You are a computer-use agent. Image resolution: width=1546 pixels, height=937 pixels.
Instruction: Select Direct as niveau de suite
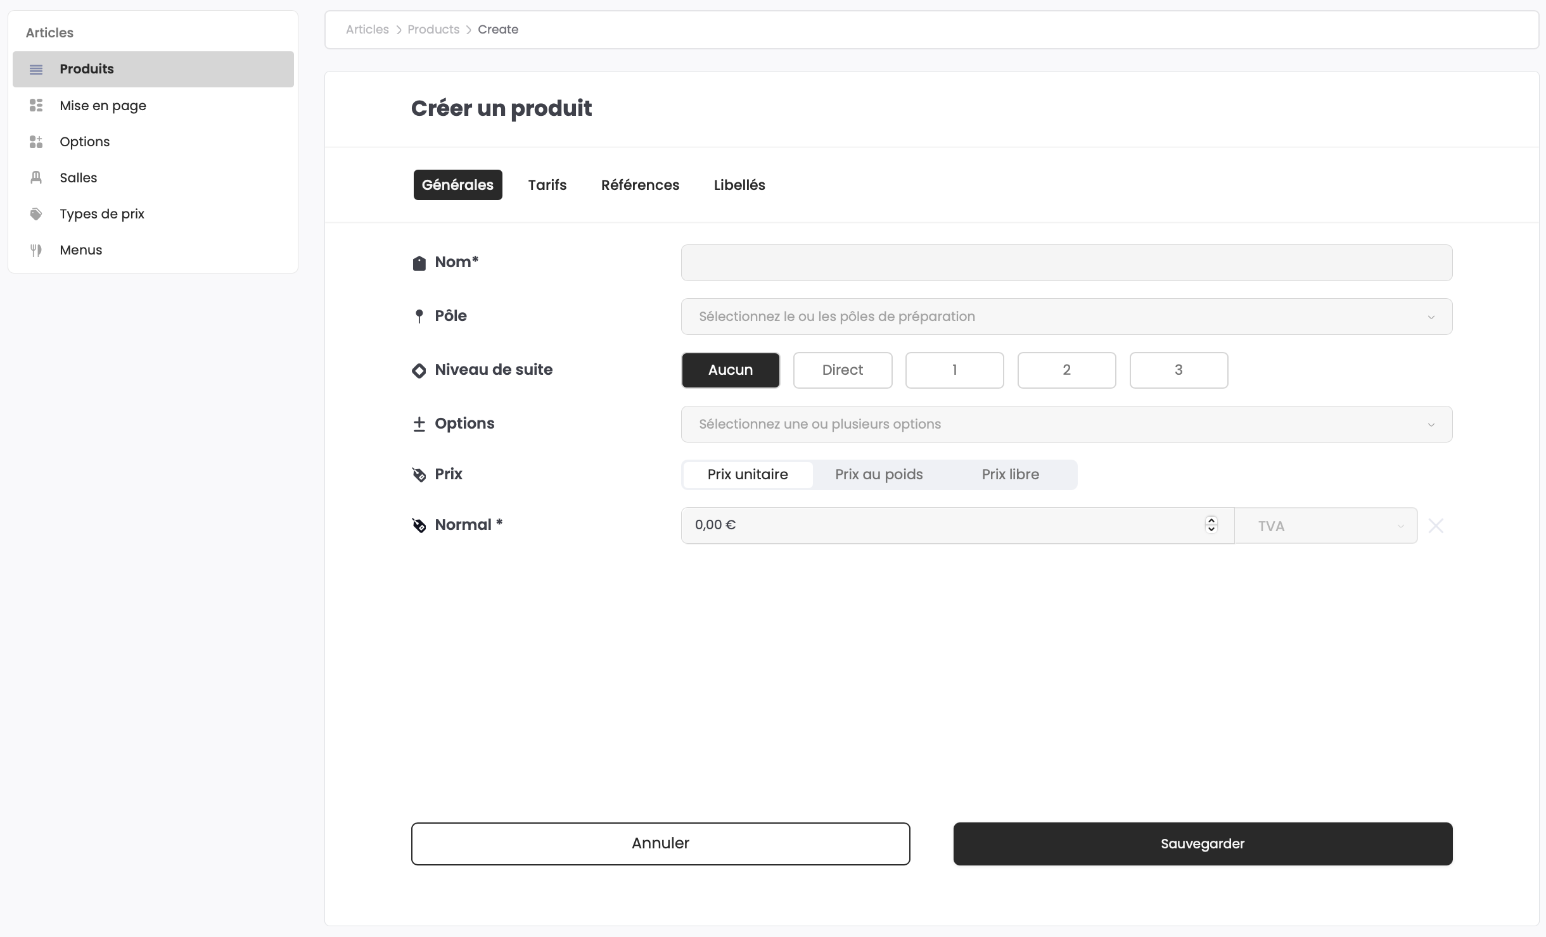click(842, 370)
